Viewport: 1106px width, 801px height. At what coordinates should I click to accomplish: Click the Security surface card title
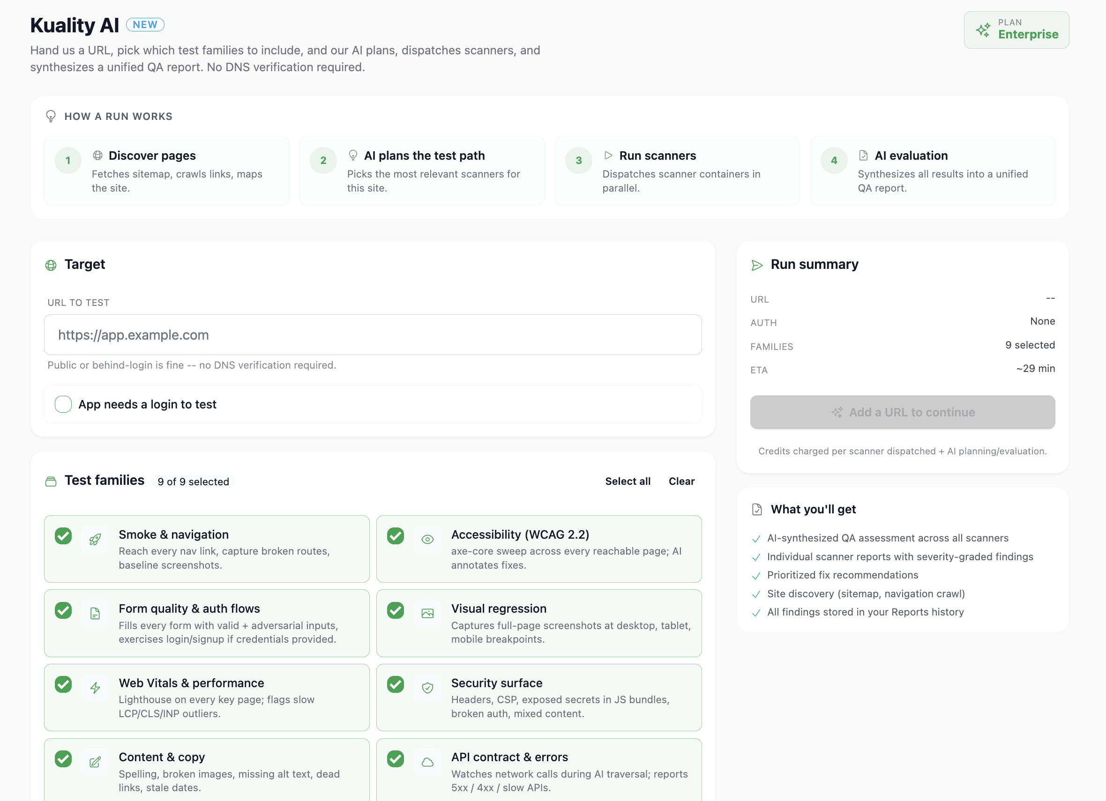(497, 683)
